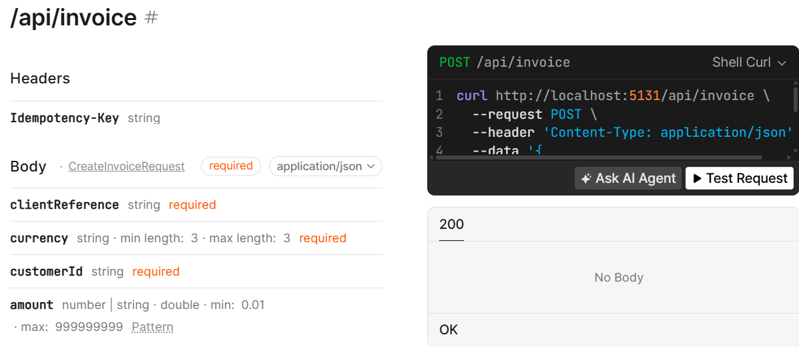This screenshot has width=799, height=347.
Task: Click the currency property name
Action: tap(39, 238)
